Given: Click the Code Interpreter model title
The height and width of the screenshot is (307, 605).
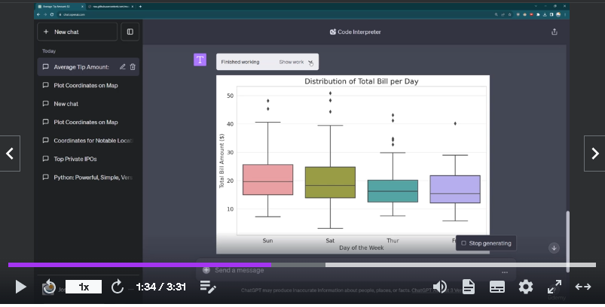Looking at the screenshot, I should (356, 32).
